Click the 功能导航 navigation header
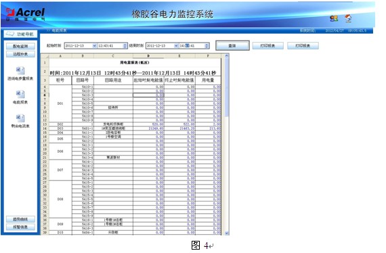The height and width of the screenshot is (253, 386). [20, 34]
